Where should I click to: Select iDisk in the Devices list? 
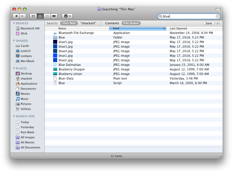(24, 33)
